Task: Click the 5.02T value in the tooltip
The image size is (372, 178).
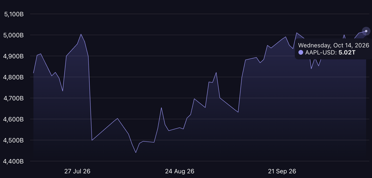Action: pyautogui.click(x=347, y=53)
